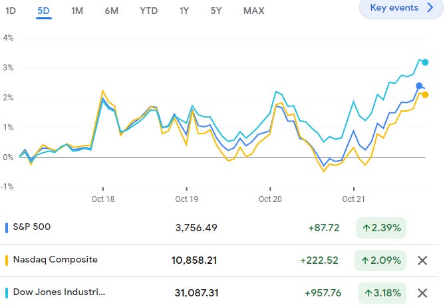Screen dimensions: 445x307
Task: Click the -1% axis label
Action: (7, 187)
